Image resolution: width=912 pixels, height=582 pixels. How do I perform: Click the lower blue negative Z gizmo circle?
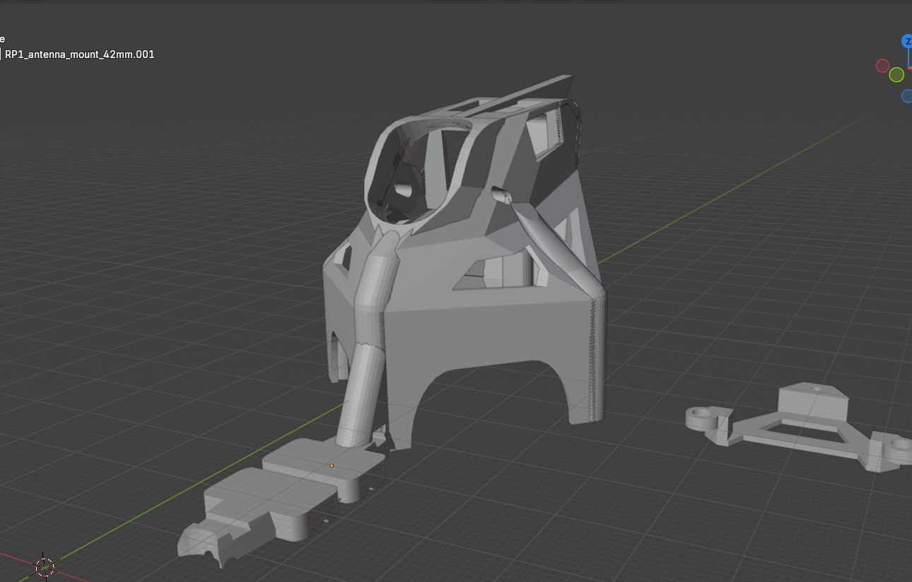pos(908,96)
